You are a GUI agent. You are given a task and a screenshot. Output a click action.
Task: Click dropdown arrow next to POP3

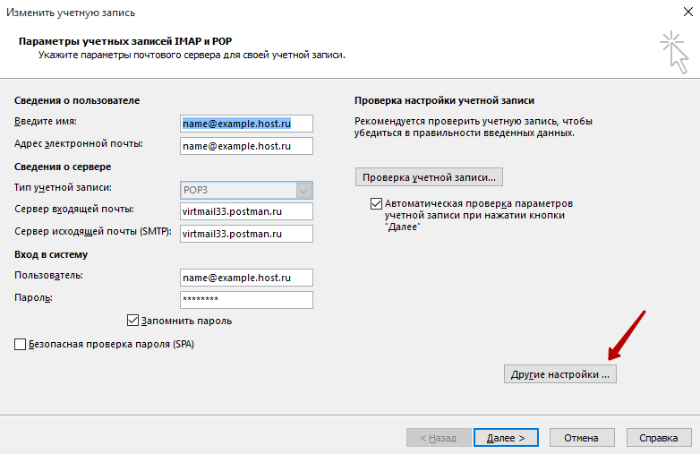[303, 191]
